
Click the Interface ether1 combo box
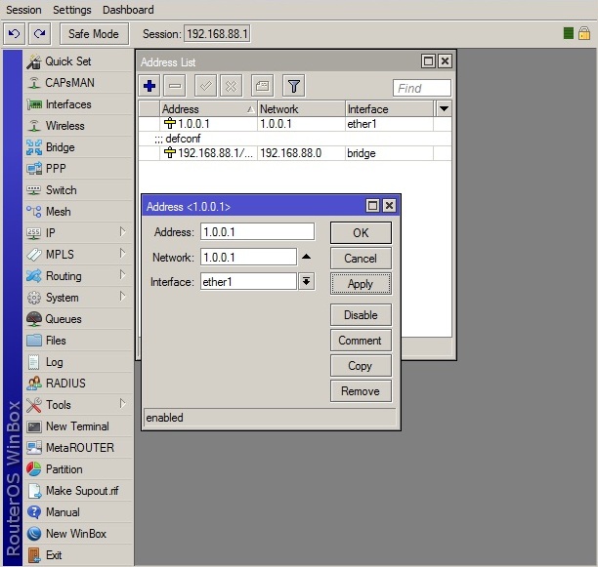click(248, 282)
